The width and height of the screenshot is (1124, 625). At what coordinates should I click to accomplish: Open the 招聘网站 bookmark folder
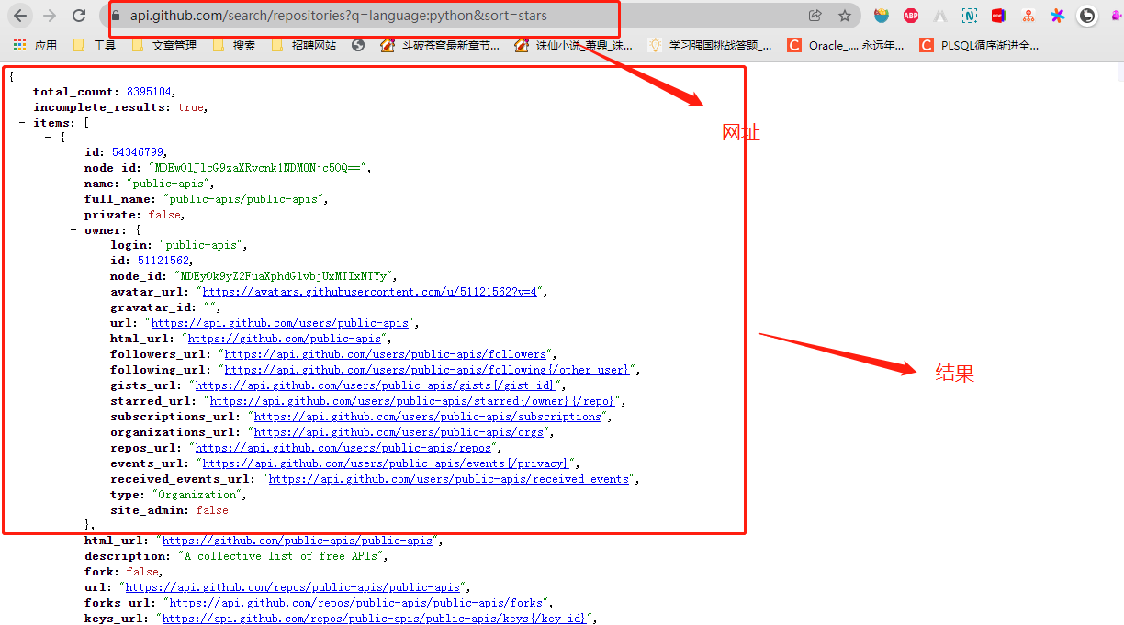[304, 45]
